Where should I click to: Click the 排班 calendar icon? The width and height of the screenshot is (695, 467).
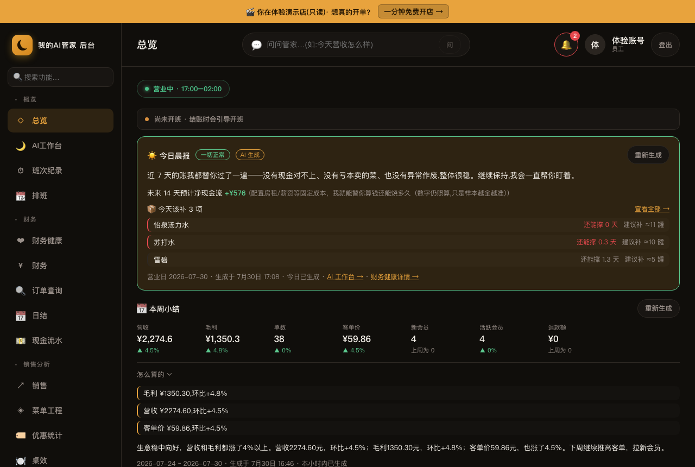point(21,195)
